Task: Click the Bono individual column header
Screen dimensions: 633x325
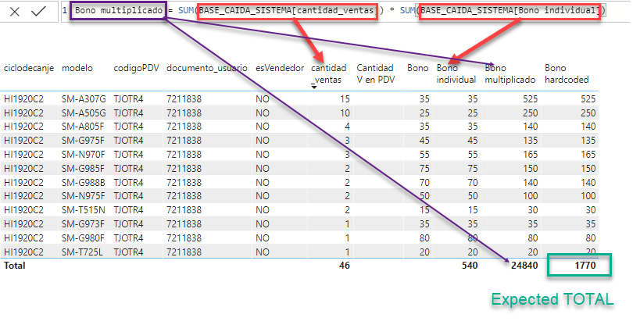Action: pyautogui.click(x=456, y=73)
